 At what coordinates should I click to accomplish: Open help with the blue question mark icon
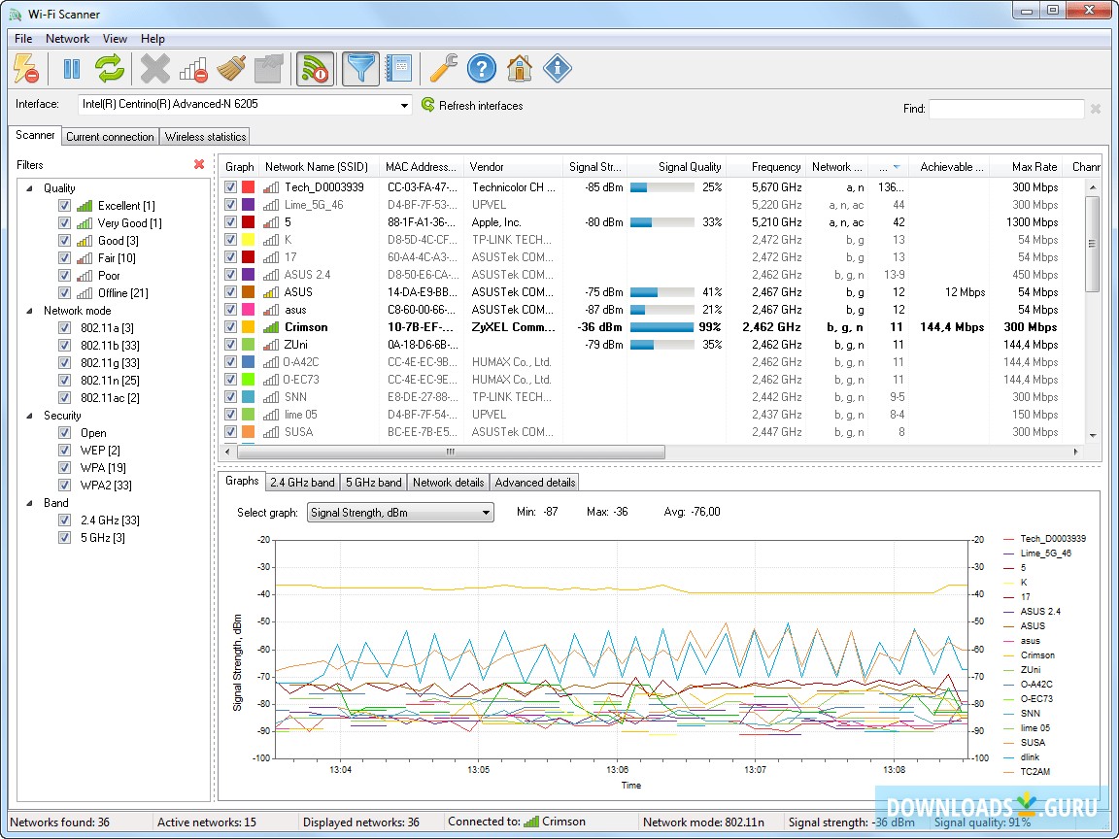(482, 69)
